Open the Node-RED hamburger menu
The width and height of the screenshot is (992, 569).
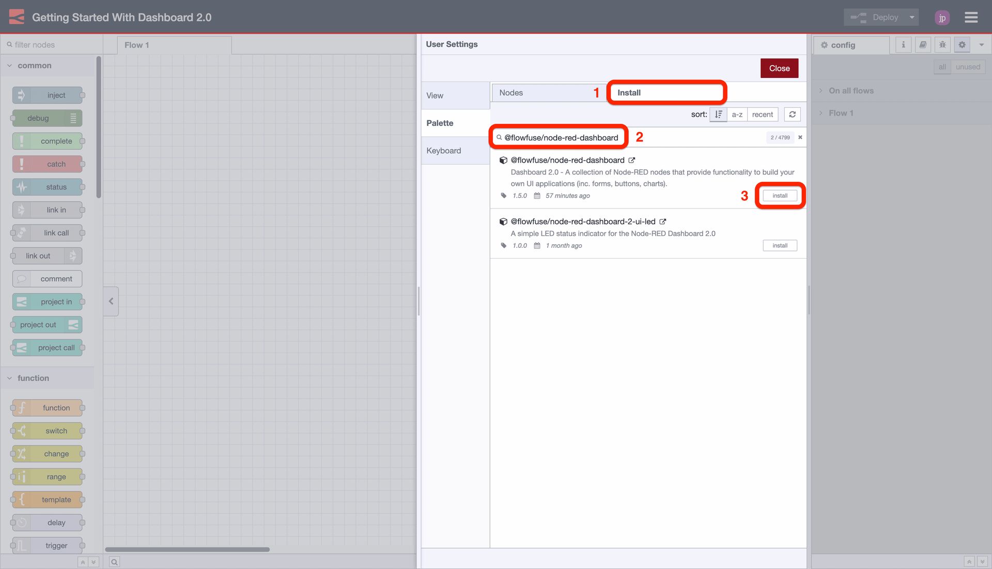971,17
